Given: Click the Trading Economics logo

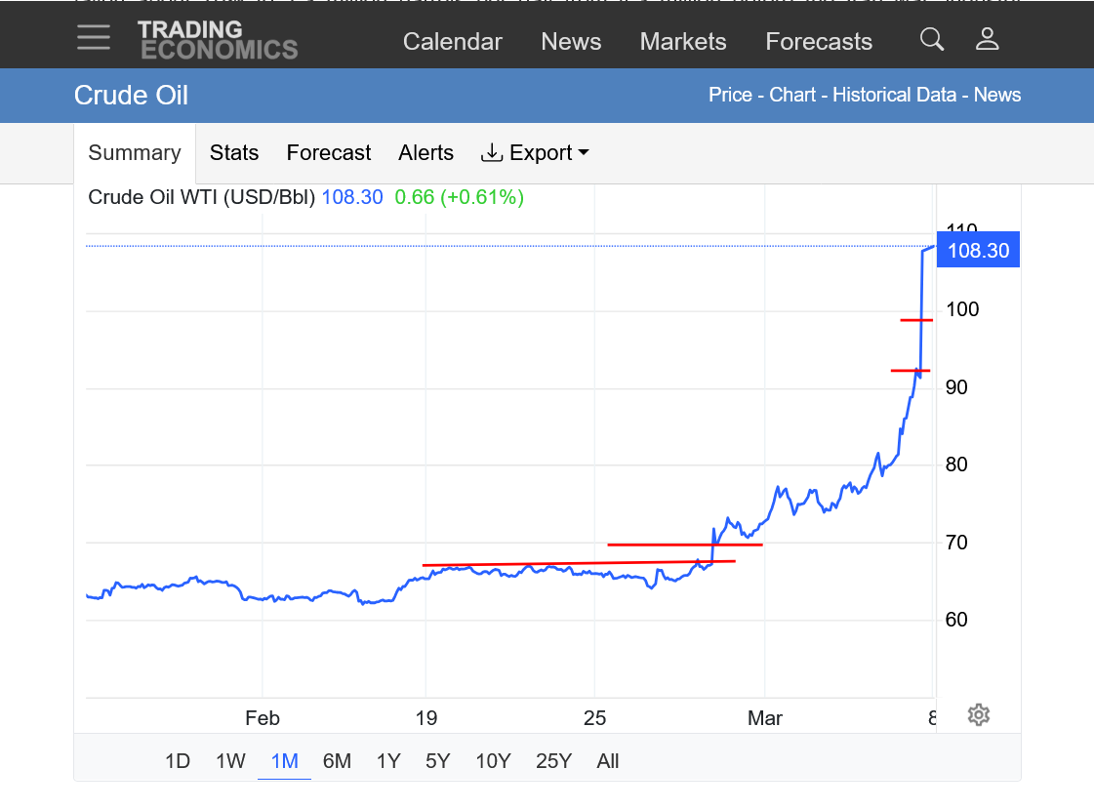Looking at the screenshot, I should tap(217, 40).
